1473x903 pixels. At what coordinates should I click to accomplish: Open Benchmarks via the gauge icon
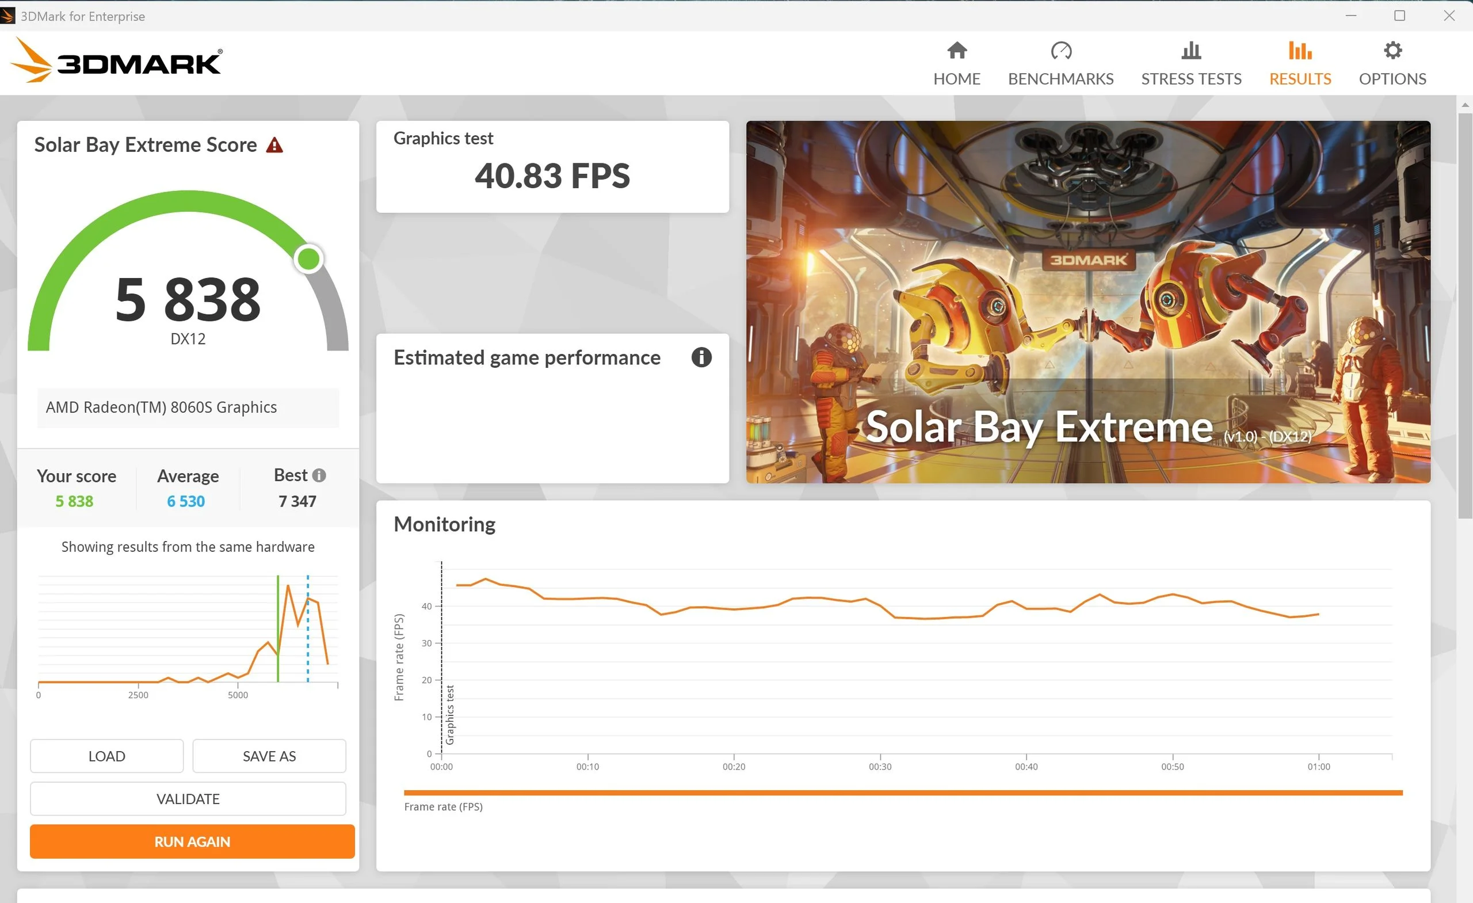1060,51
